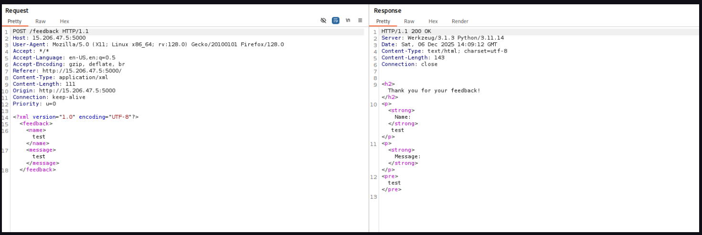Viewport: 702px width, 235px height.
Task: Click the Server Werkzeug header in the response
Action: pyautogui.click(x=442, y=38)
